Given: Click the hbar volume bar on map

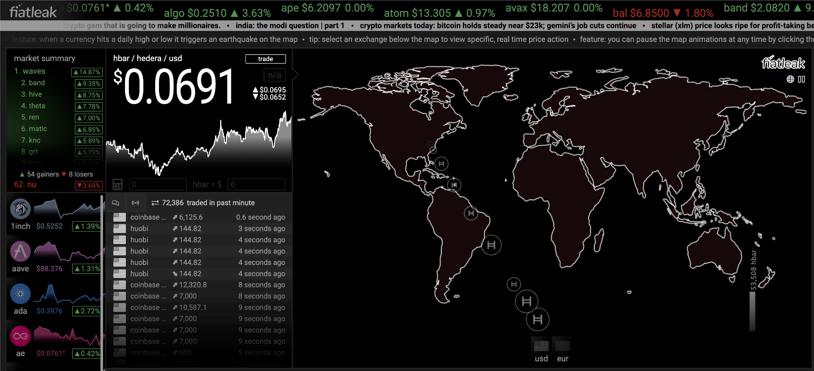Looking at the screenshot, I should coord(753,311).
